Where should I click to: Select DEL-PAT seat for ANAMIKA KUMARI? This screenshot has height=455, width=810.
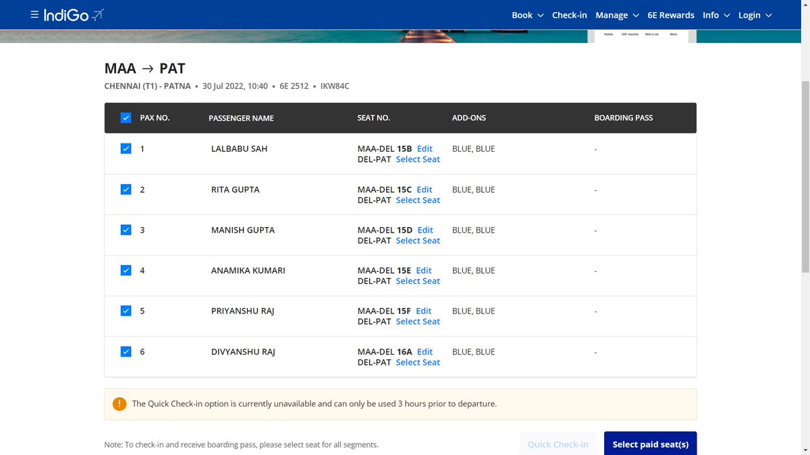tap(418, 281)
